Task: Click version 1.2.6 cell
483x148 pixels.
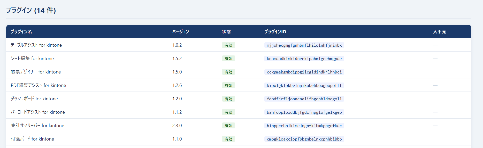Action: click(177, 85)
